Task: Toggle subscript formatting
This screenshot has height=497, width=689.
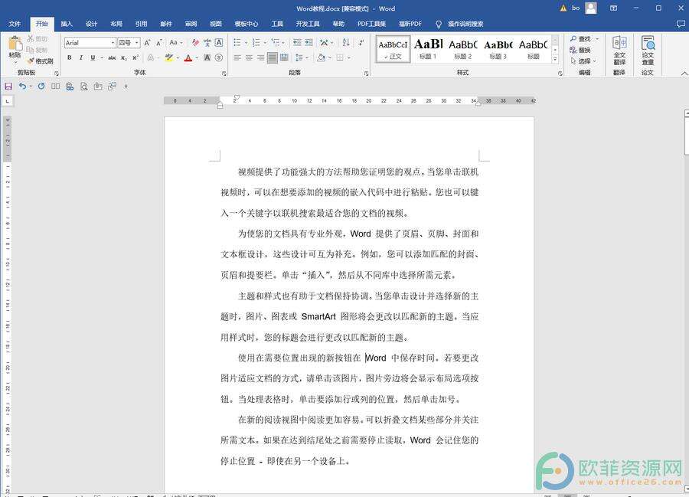Action: pyautogui.click(x=124, y=57)
